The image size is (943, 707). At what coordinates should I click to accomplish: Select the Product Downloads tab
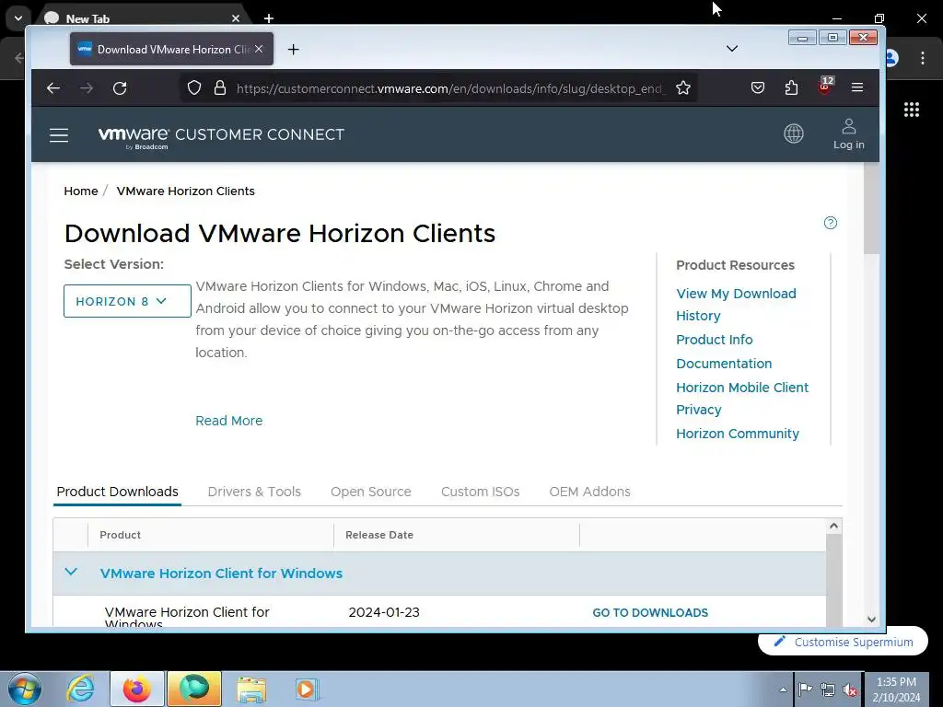117,492
